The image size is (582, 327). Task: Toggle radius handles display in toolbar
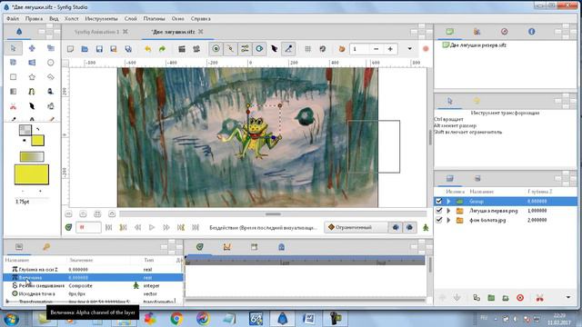pyautogui.click(x=259, y=49)
